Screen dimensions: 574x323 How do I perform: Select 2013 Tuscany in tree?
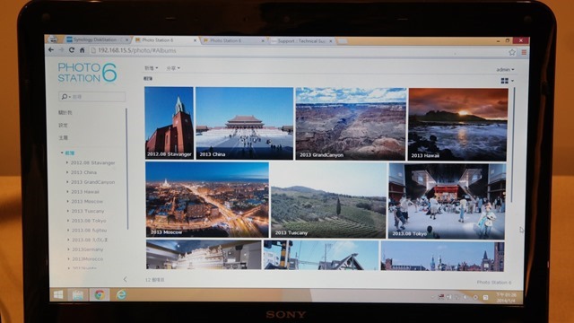[88, 211]
